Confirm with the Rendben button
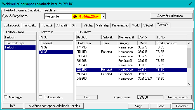Screen dimensions: 195x110 tap(182, 106)
